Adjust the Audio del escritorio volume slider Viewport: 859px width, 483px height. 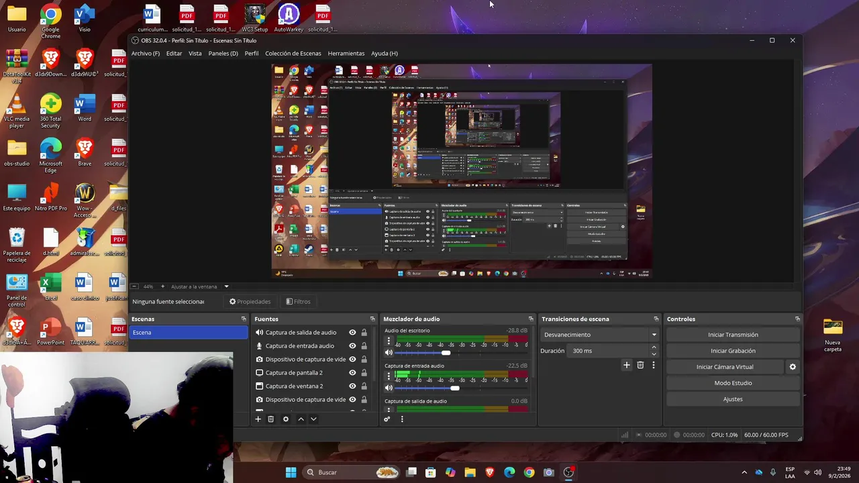click(446, 352)
